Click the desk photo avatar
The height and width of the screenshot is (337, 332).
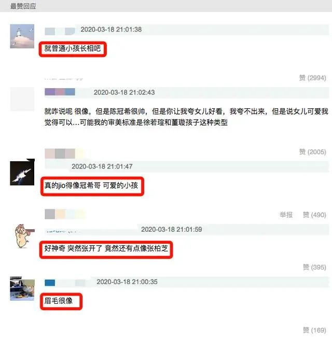[22, 289]
